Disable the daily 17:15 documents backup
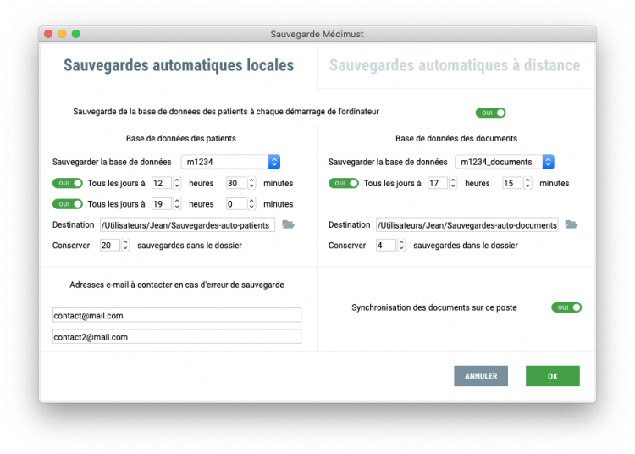635x454 pixels. pos(344,183)
